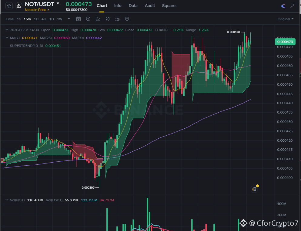Click the MA(99) value 0.000442

click(94, 38)
